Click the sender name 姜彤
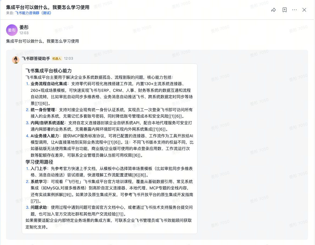Image resolution: width=315 pixels, height=245 pixels. click(24, 28)
